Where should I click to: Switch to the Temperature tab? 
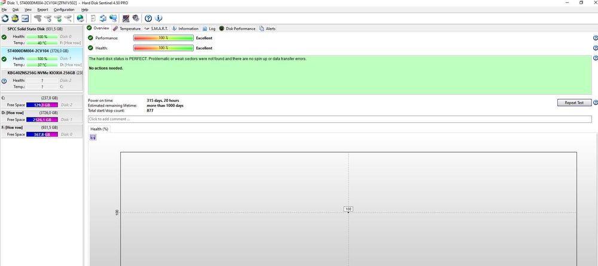click(x=127, y=29)
